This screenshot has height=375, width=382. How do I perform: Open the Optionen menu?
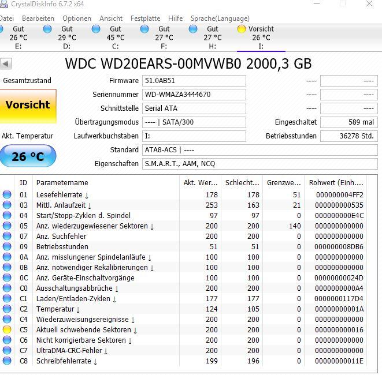77,18
